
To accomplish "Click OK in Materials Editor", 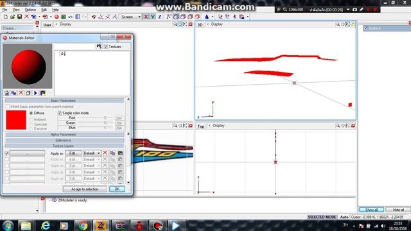I will point(117,189).
